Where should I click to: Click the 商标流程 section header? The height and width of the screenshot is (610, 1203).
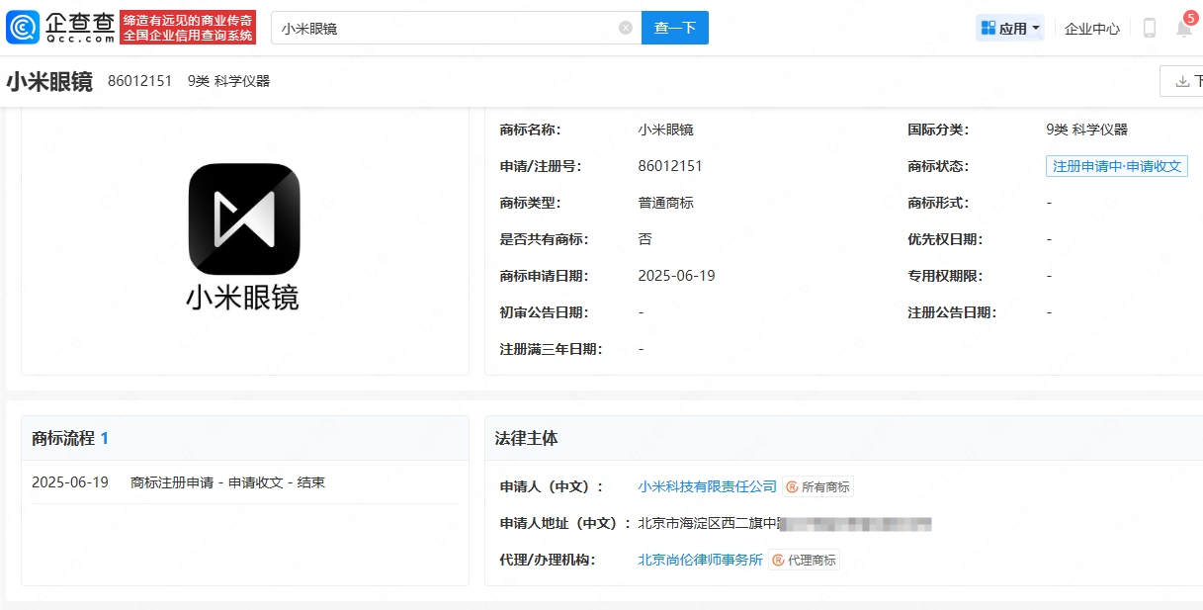(62, 438)
